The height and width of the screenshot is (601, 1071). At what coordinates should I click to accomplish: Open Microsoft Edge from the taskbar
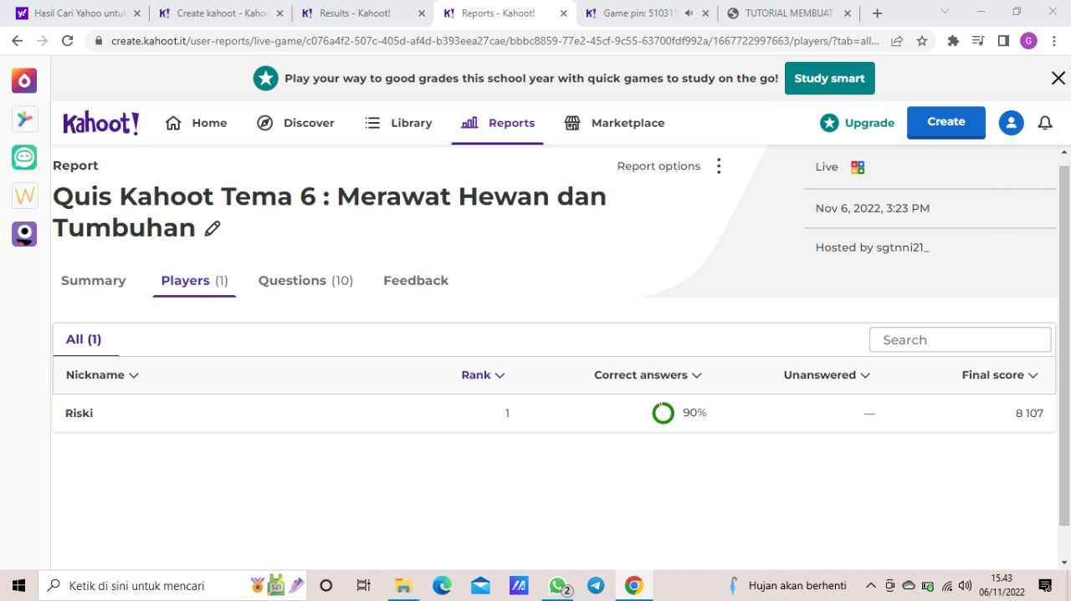tap(443, 586)
